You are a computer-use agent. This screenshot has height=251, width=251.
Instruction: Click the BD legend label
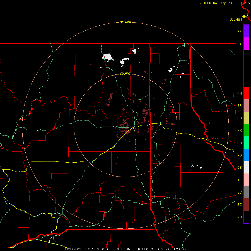click(x=239, y=118)
